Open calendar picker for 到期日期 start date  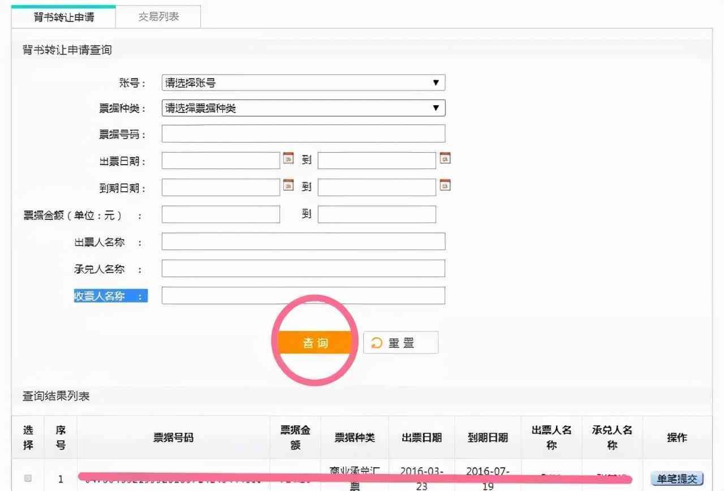coord(288,187)
